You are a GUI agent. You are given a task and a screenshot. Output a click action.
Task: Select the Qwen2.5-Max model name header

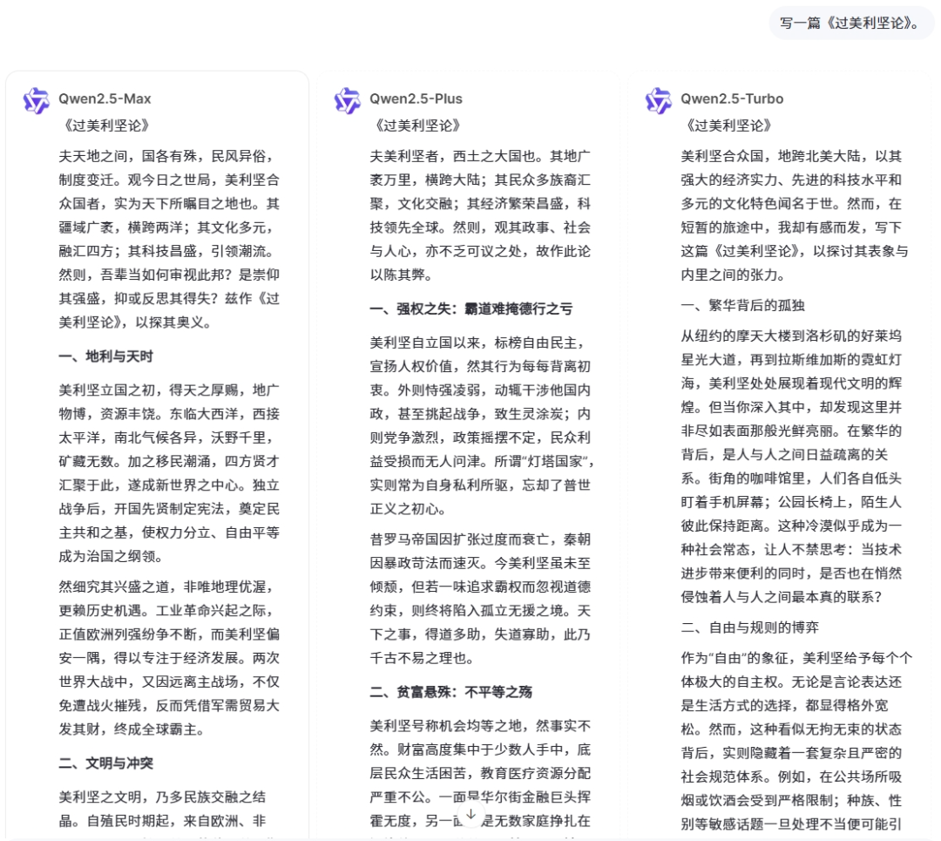click(x=107, y=99)
